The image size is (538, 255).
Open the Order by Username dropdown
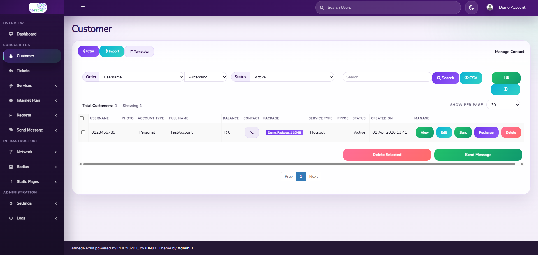[x=142, y=77]
